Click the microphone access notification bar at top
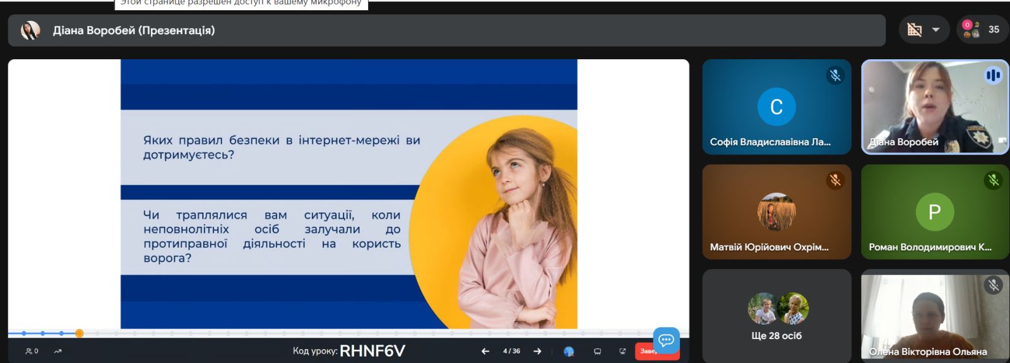This screenshot has width=1010, height=363. (x=241, y=3)
